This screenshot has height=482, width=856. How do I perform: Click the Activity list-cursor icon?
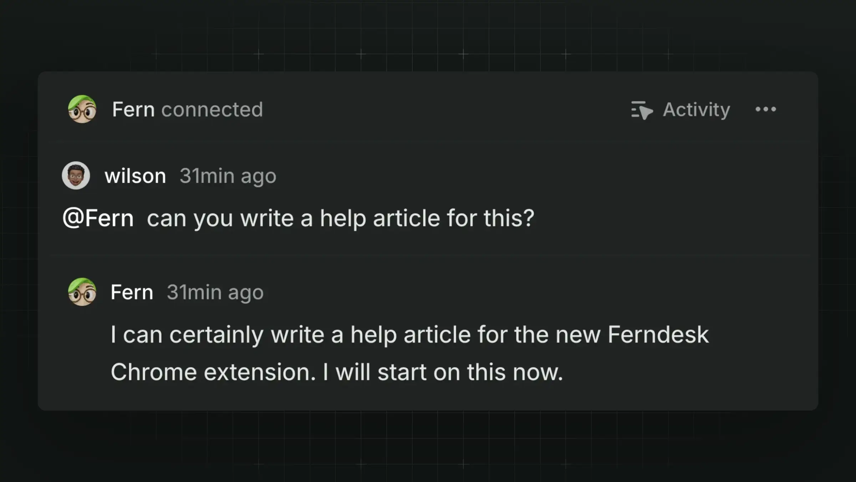tap(641, 110)
